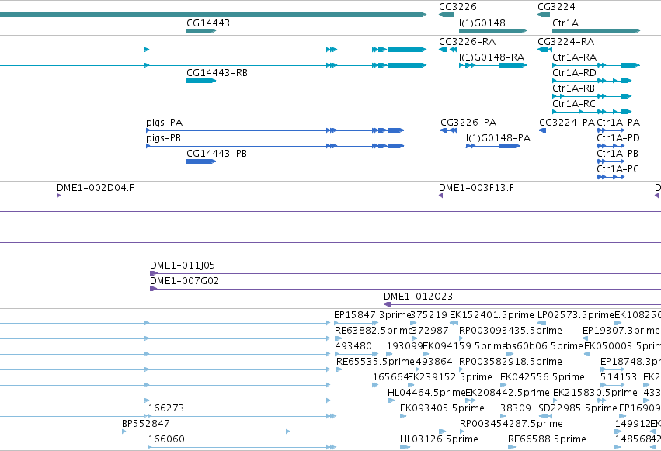Click the 193099 feature label
The height and width of the screenshot is (451, 661).
coord(405,346)
